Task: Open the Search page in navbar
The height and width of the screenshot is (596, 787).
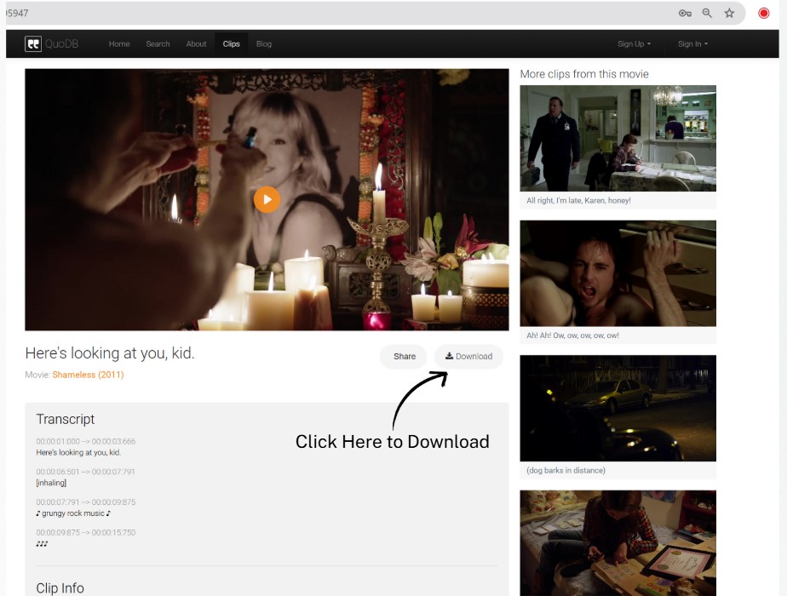Action: (x=158, y=43)
